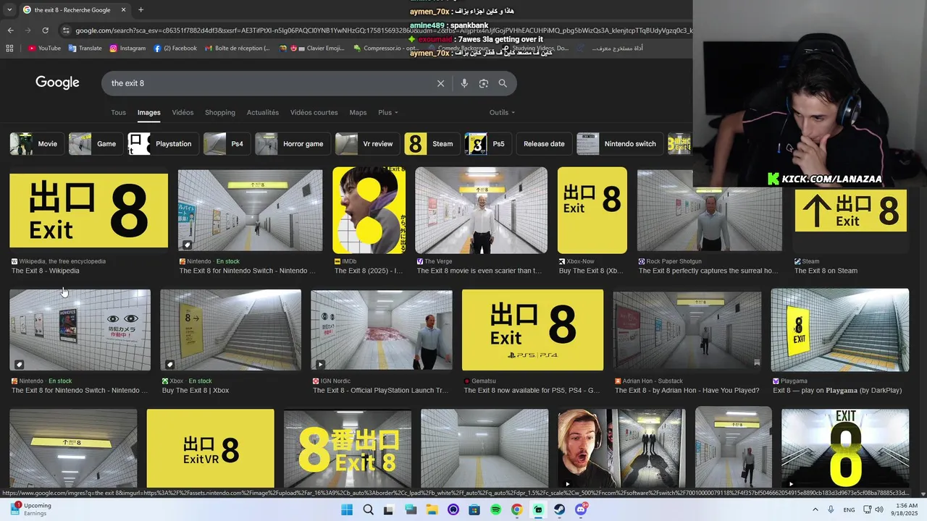927x521 pixels.
Task: Open Discord from the taskbar
Action: coord(581,509)
